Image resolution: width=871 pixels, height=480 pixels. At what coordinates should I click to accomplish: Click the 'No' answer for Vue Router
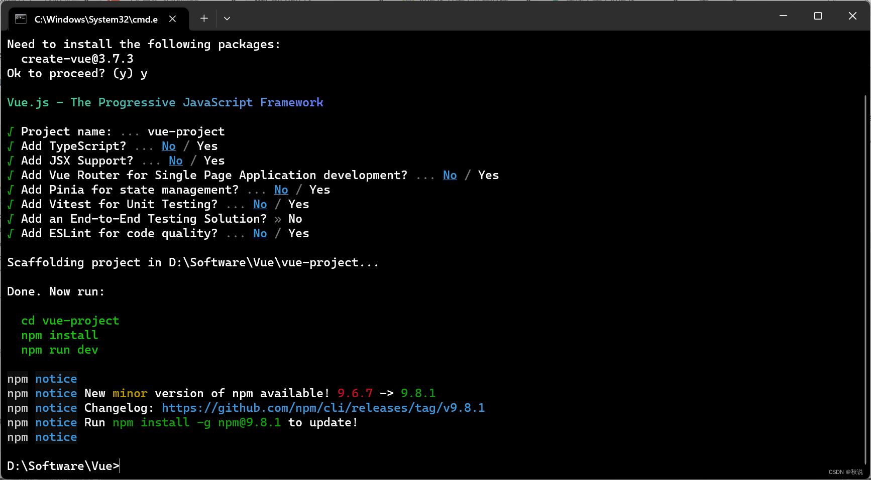(450, 175)
